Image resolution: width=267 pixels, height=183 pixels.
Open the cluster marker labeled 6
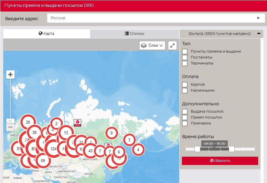click(x=119, y=152)
